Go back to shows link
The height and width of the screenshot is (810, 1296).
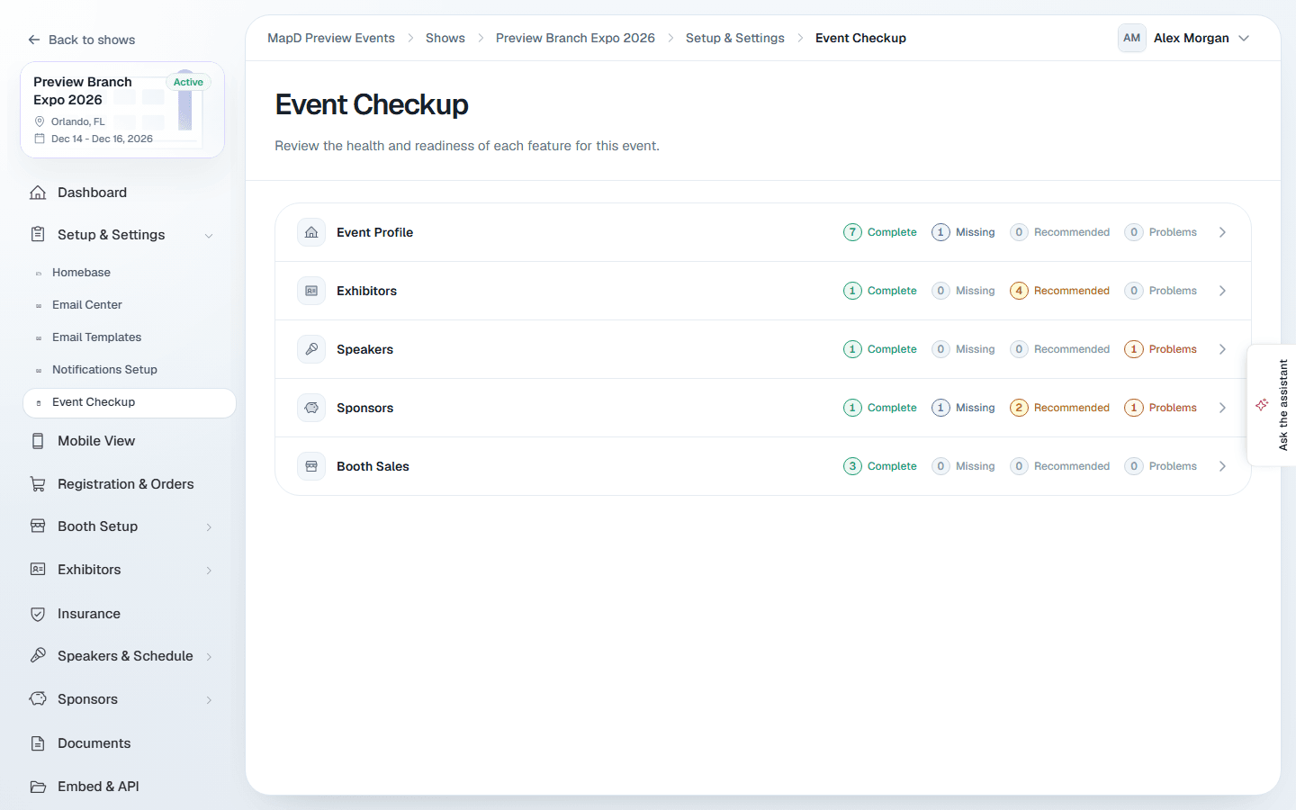(81, 40)
